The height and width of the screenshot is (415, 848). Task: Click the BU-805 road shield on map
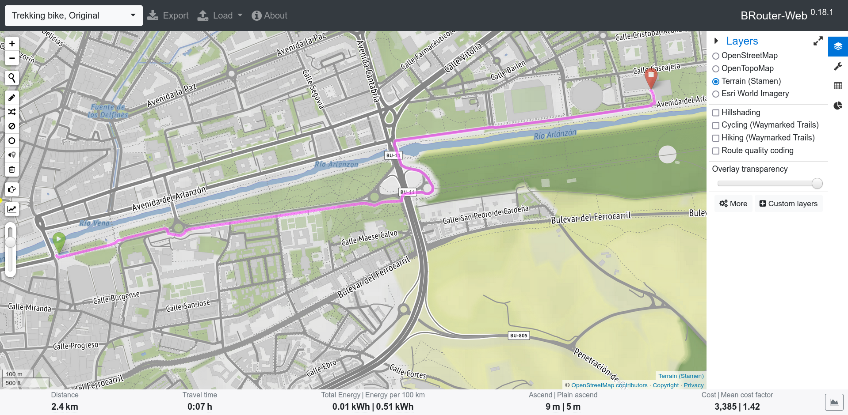click(x=519, y=336)
